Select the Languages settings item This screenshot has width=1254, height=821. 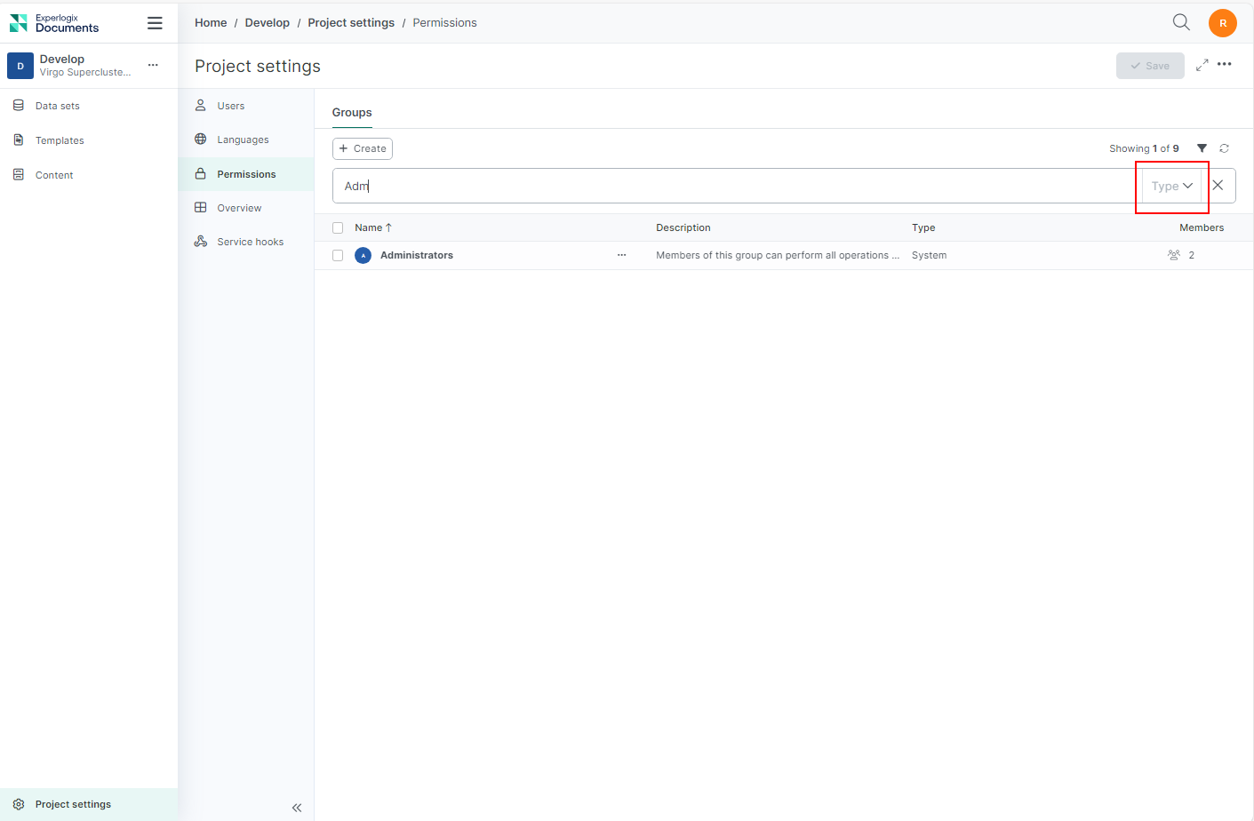[246, 139]
